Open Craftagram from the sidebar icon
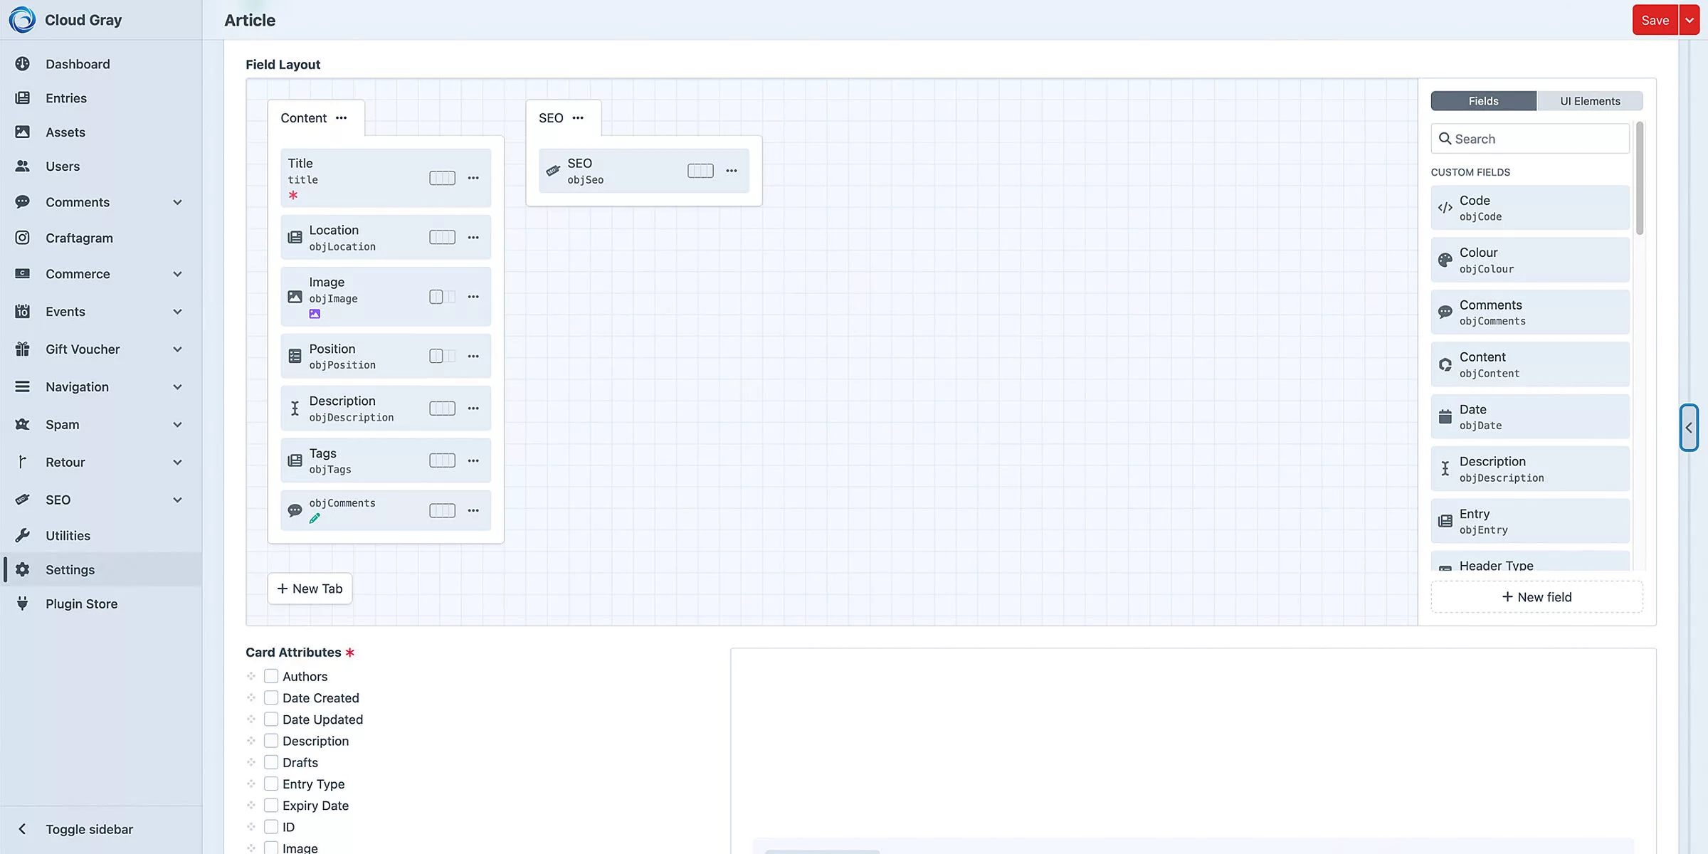 click(23, 238)
